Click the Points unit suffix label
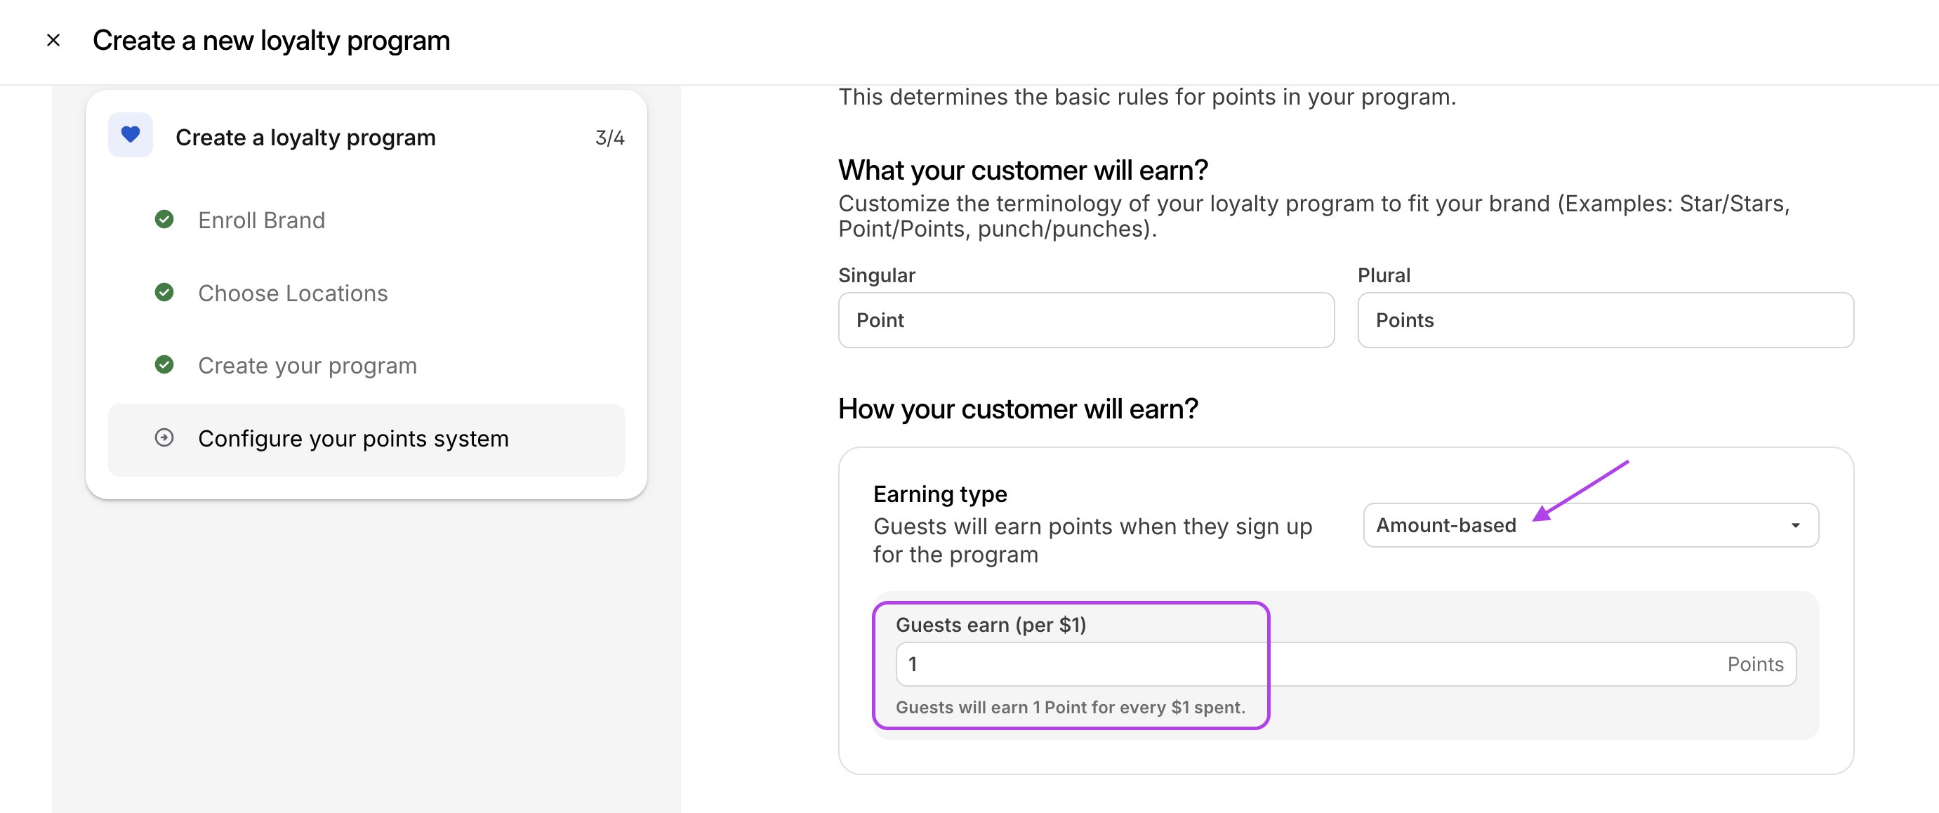 coord(1754,664)
